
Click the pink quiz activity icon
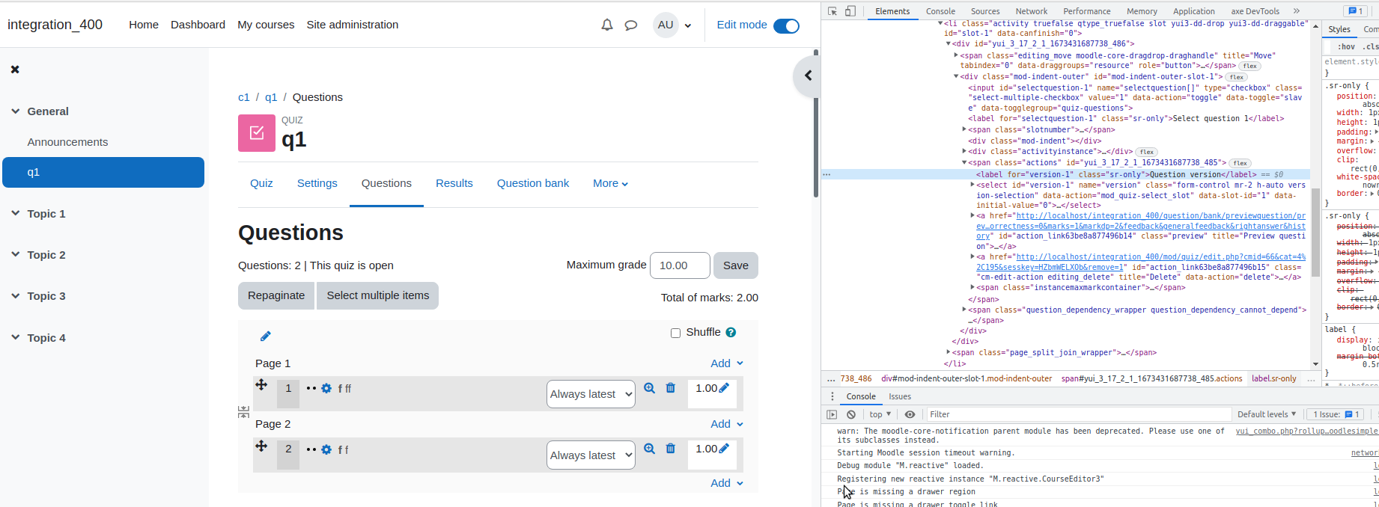(257, 133)
